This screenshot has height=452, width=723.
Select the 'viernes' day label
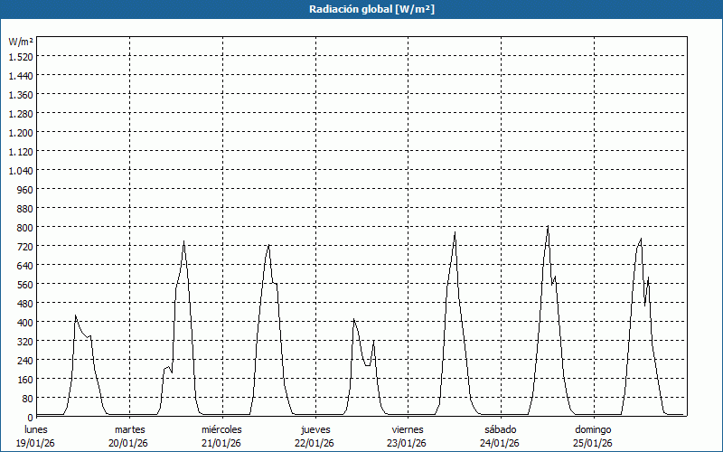pos(408,429)
